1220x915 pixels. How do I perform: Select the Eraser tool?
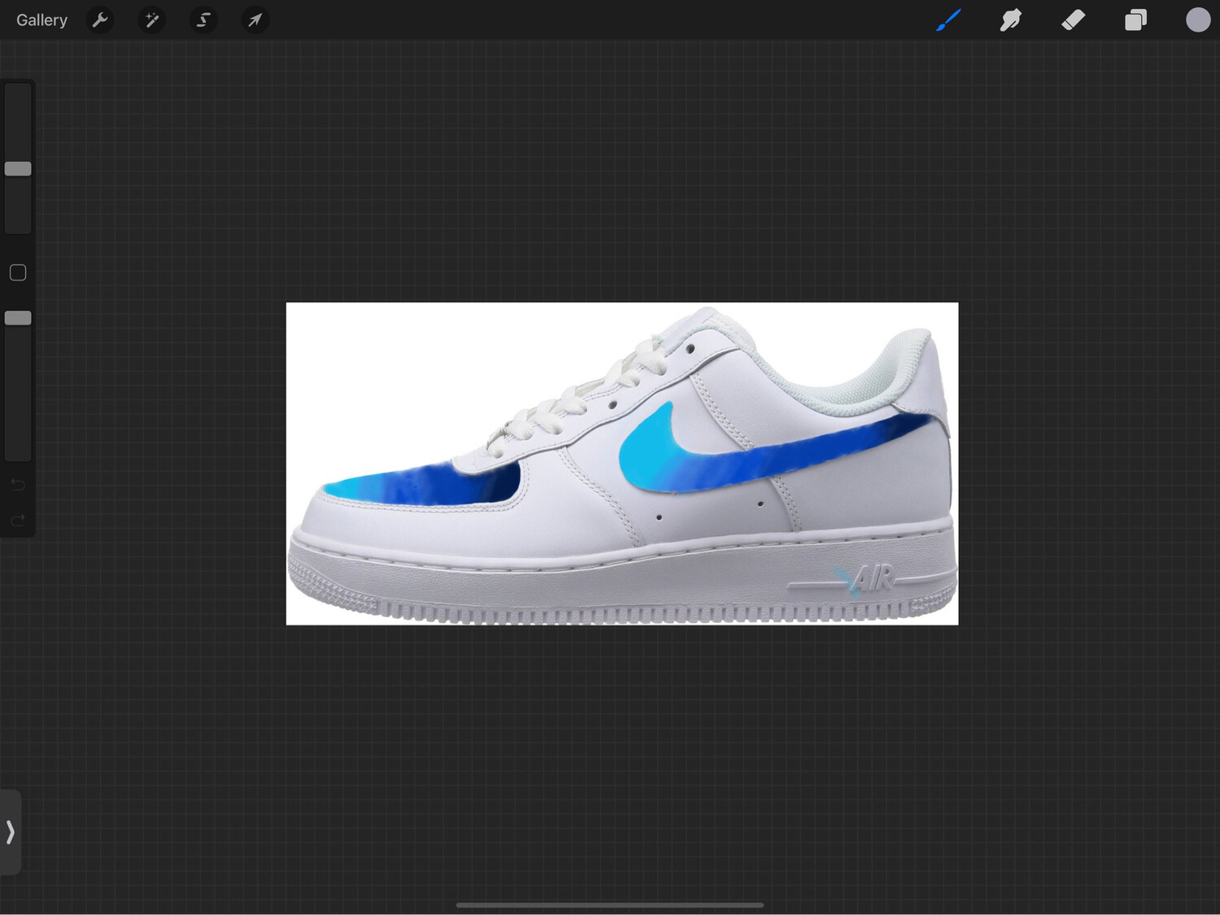(x=1073, y=20)
